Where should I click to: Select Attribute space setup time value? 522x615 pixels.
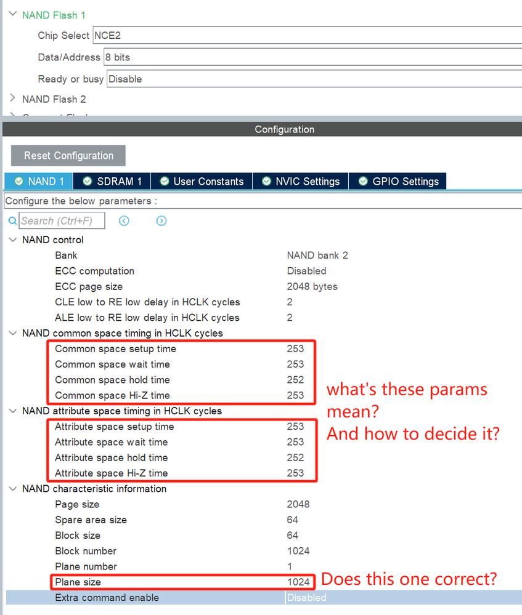295,427
